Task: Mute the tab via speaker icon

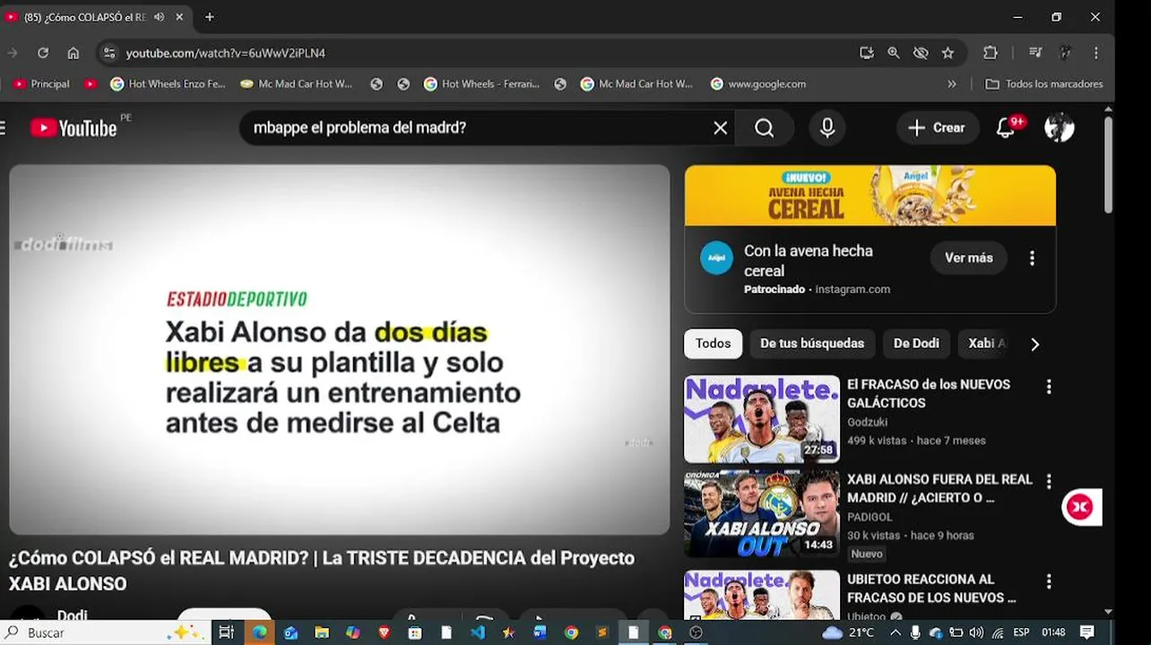Action: pyautogui.click(x=159, y=17)
